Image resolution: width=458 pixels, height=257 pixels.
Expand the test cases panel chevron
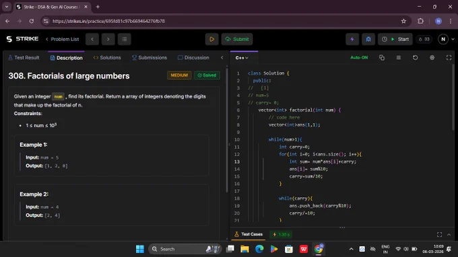(x=449, y=235)
